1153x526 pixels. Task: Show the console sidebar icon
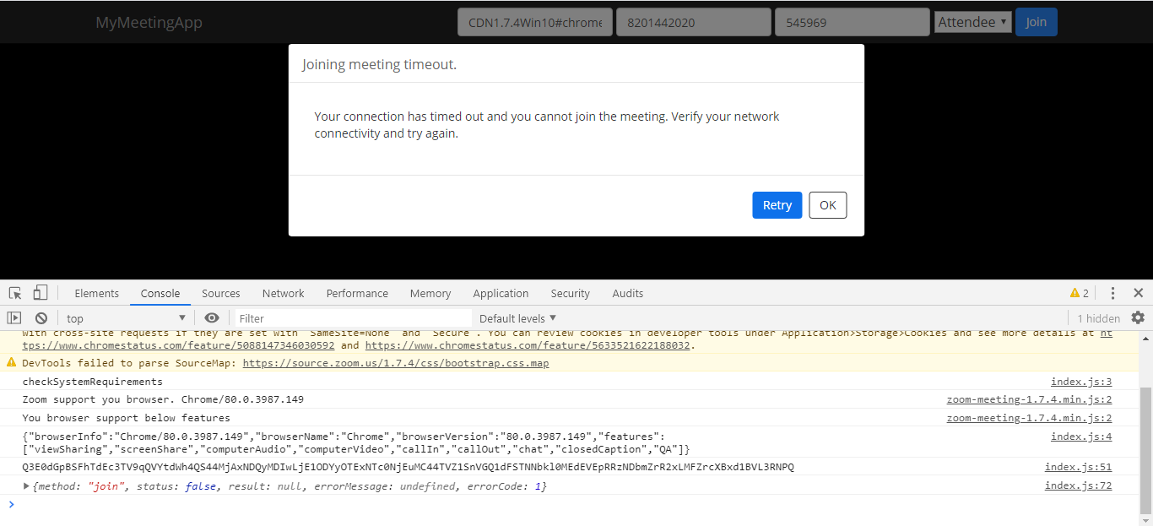[14, 318]
